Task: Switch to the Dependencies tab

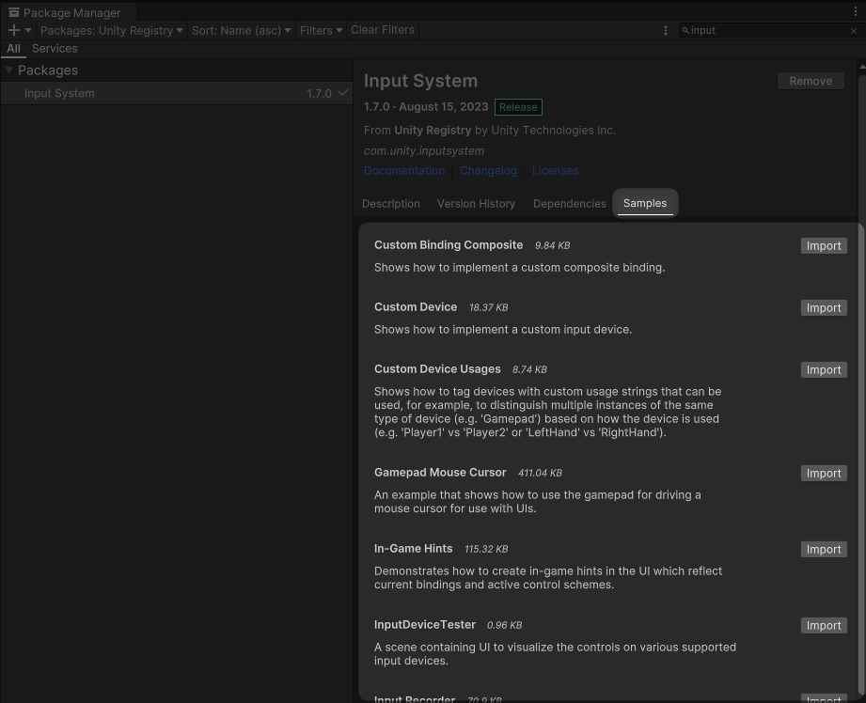Action: point(570,204)
